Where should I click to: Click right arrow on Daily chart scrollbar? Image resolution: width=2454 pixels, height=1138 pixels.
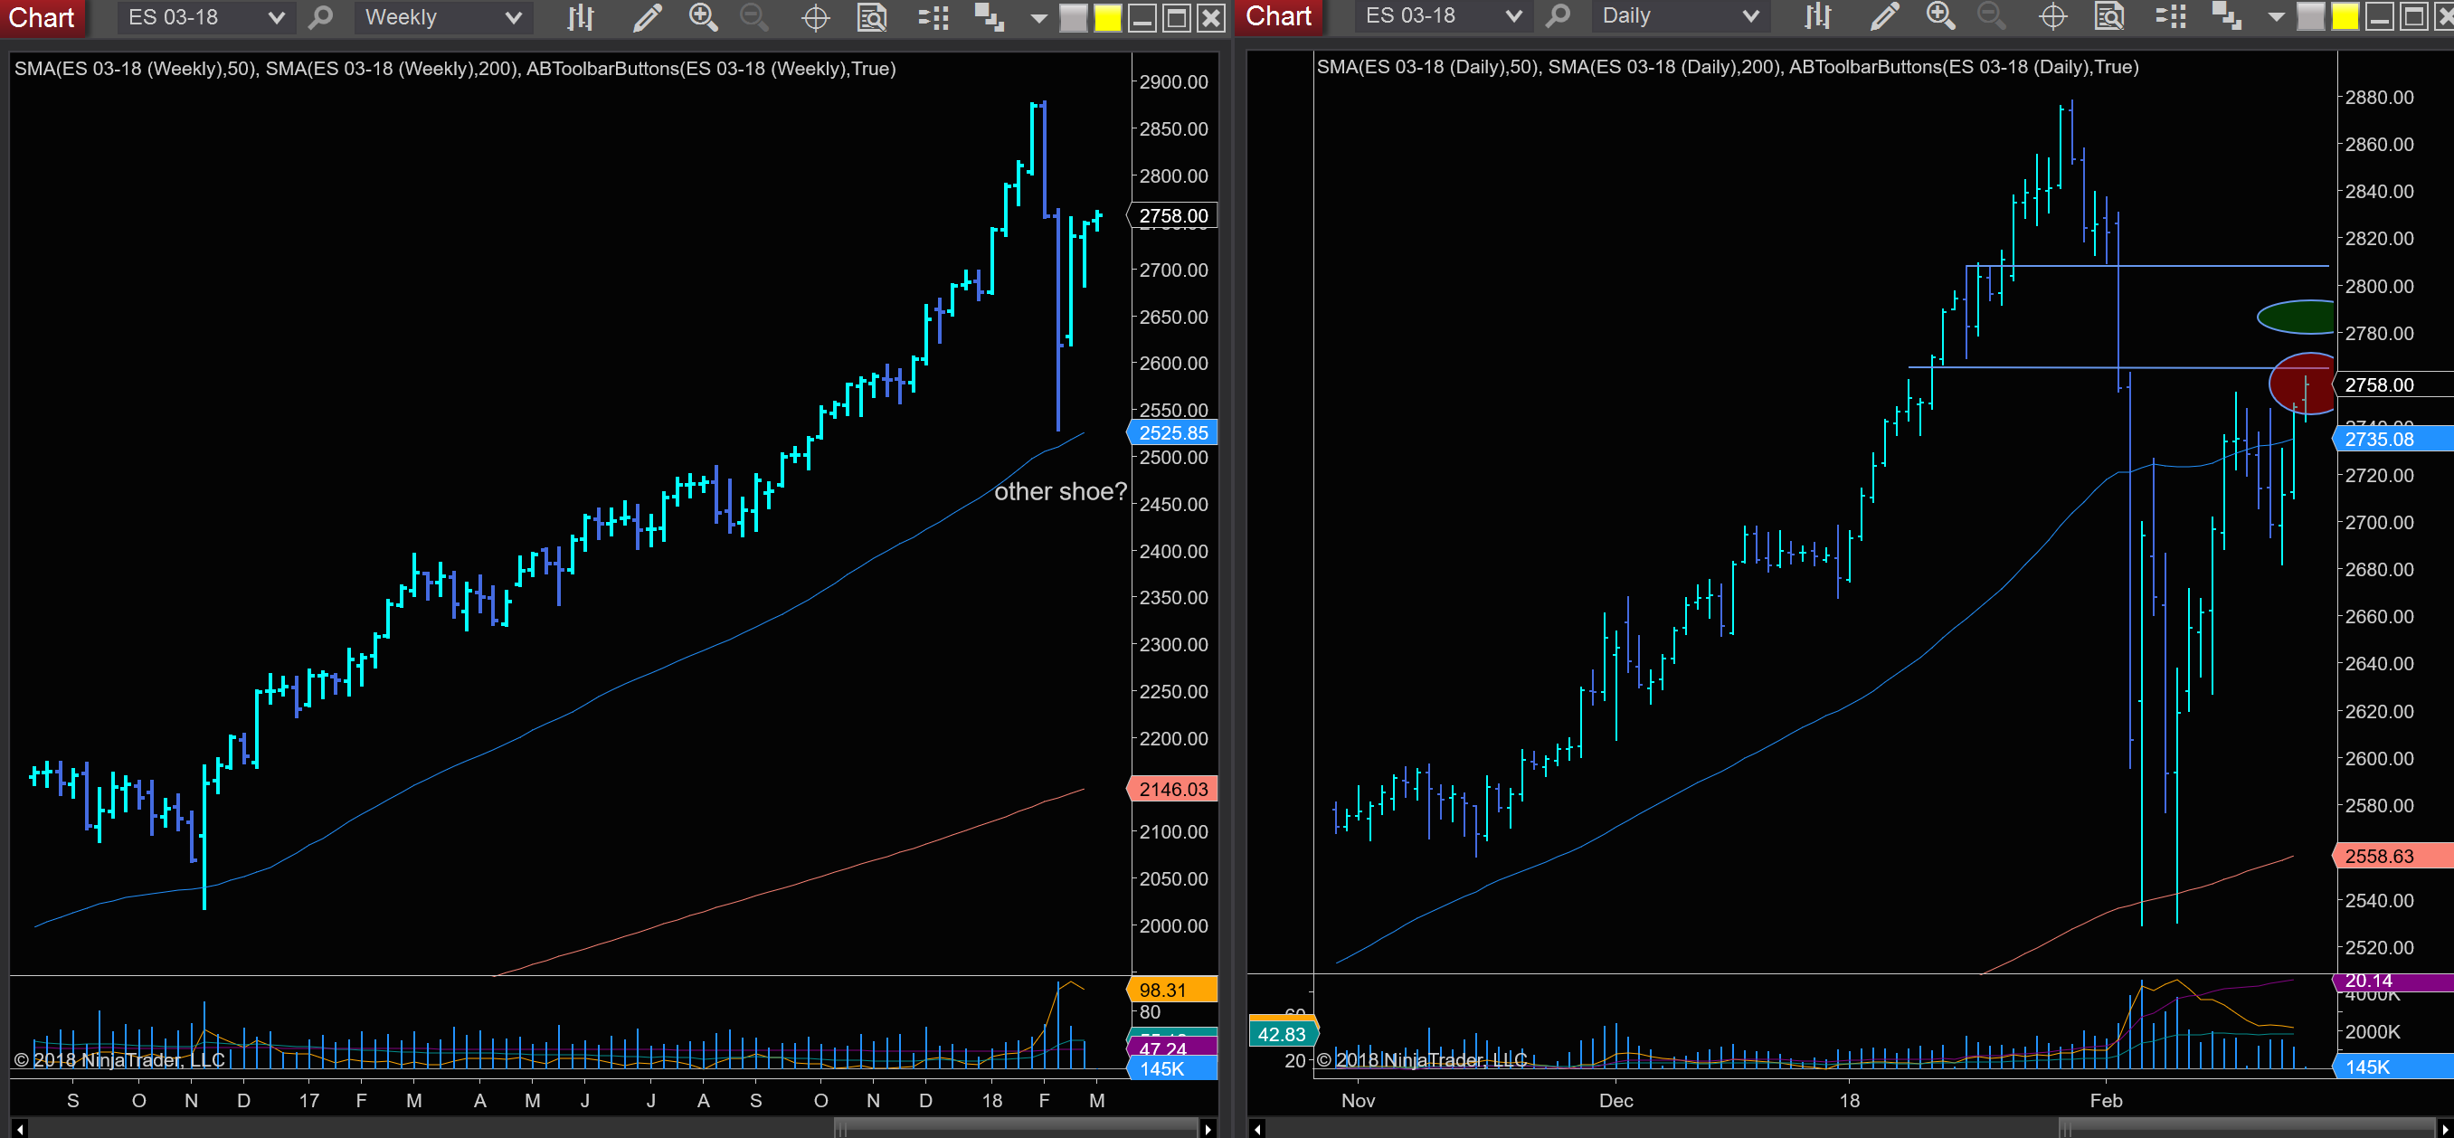2444,1130
